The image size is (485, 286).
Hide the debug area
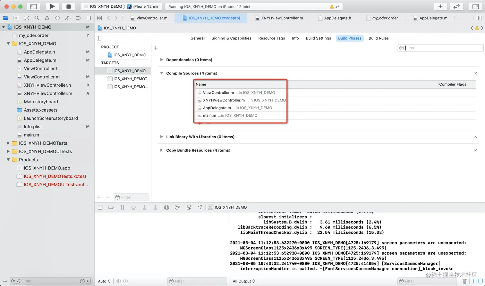(x=100, y=207)
